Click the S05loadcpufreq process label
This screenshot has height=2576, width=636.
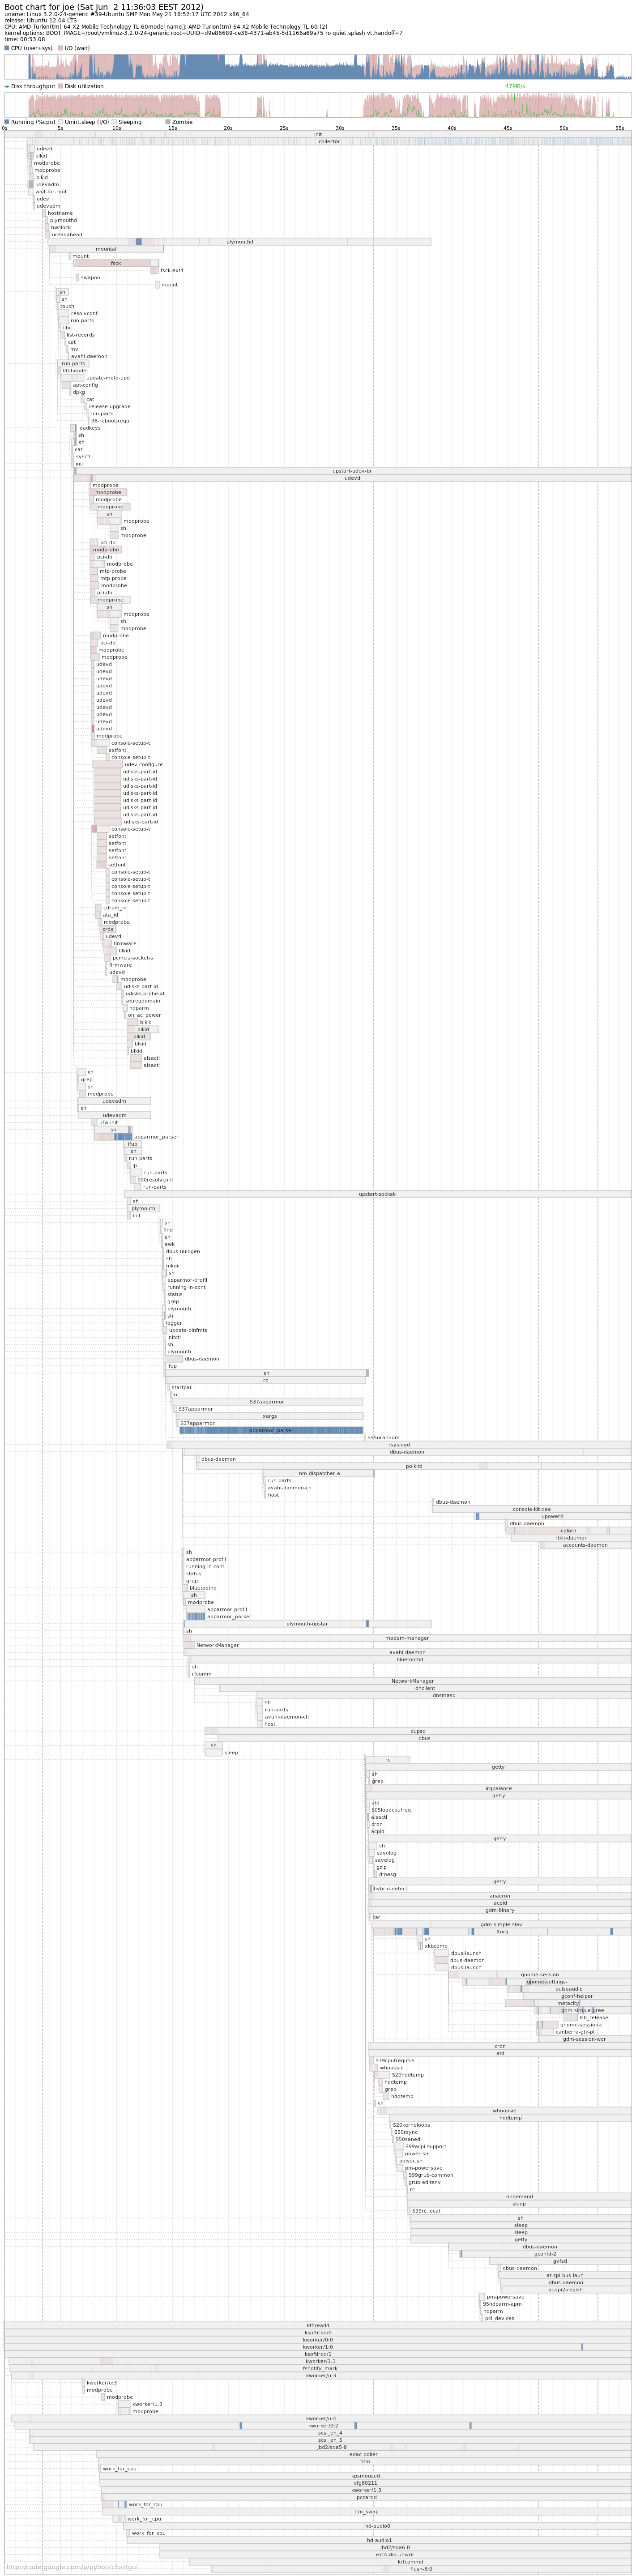tap(391, 1810)
